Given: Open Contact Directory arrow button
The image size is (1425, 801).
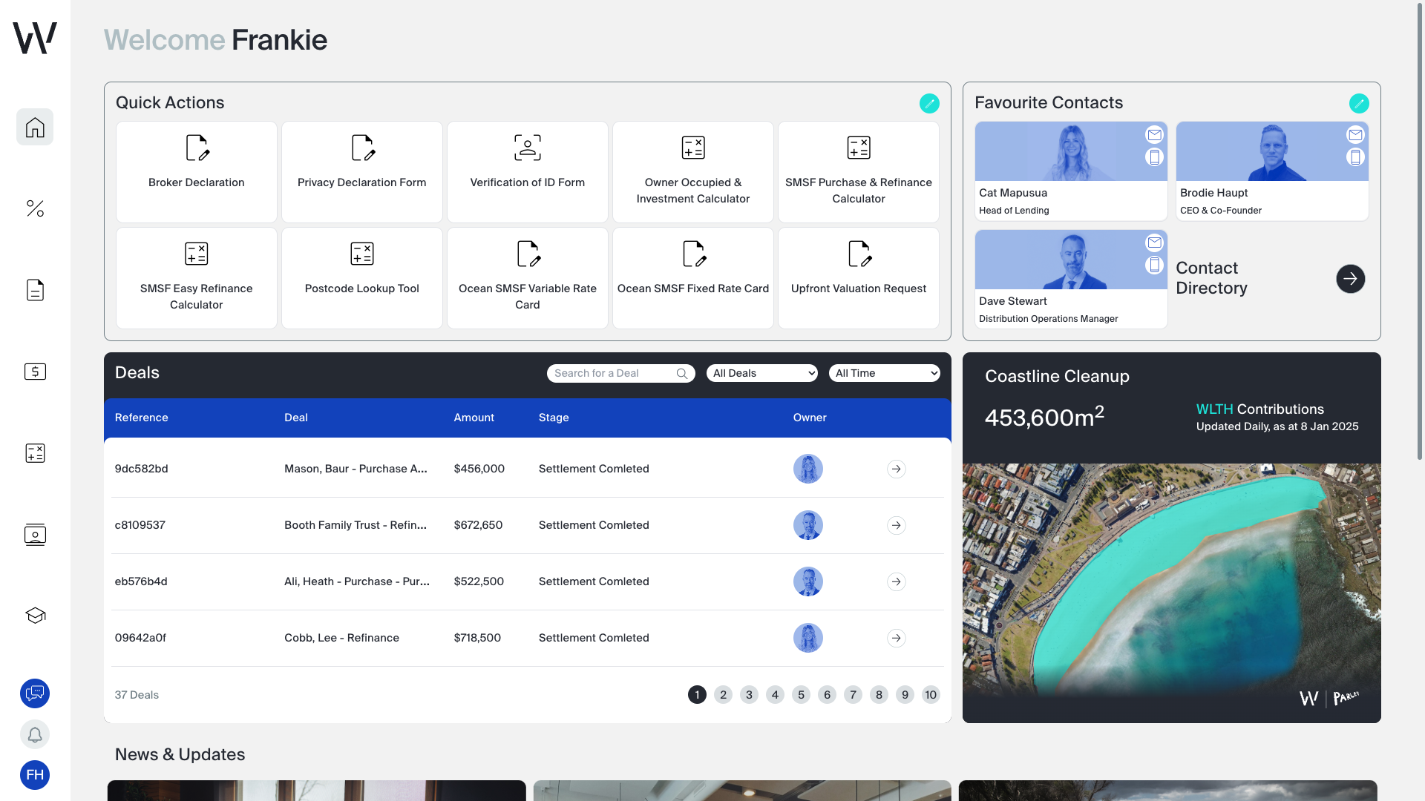Looking at the screenshot, I should tap(1350, 279).
